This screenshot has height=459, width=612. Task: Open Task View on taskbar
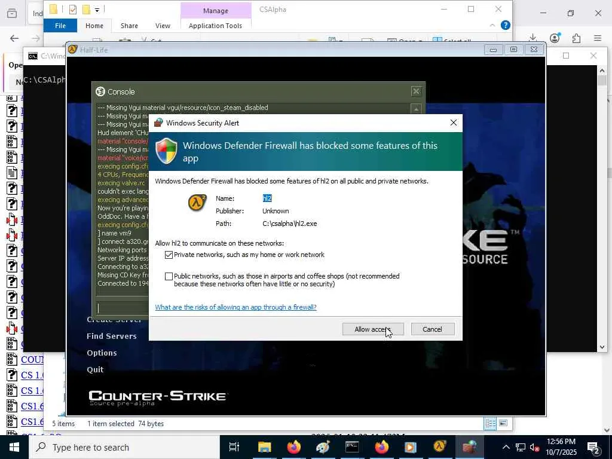pos(234,447)
